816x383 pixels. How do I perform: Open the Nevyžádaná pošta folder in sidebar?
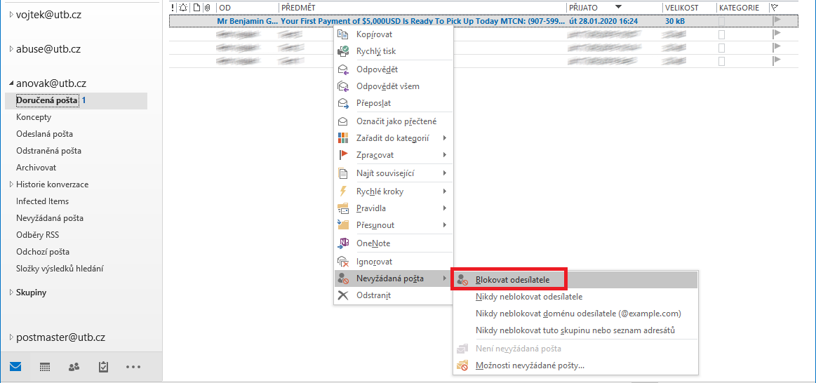click(x=50, y=218)
